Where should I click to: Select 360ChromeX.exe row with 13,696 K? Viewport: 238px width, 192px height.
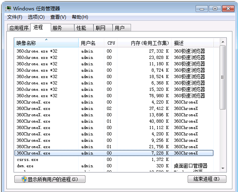[x=114, y=115]
